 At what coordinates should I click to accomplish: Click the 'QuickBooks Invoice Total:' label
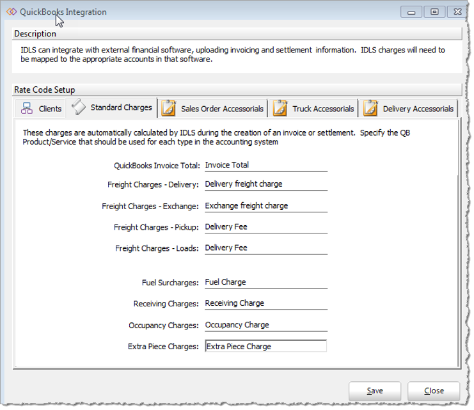157,166
